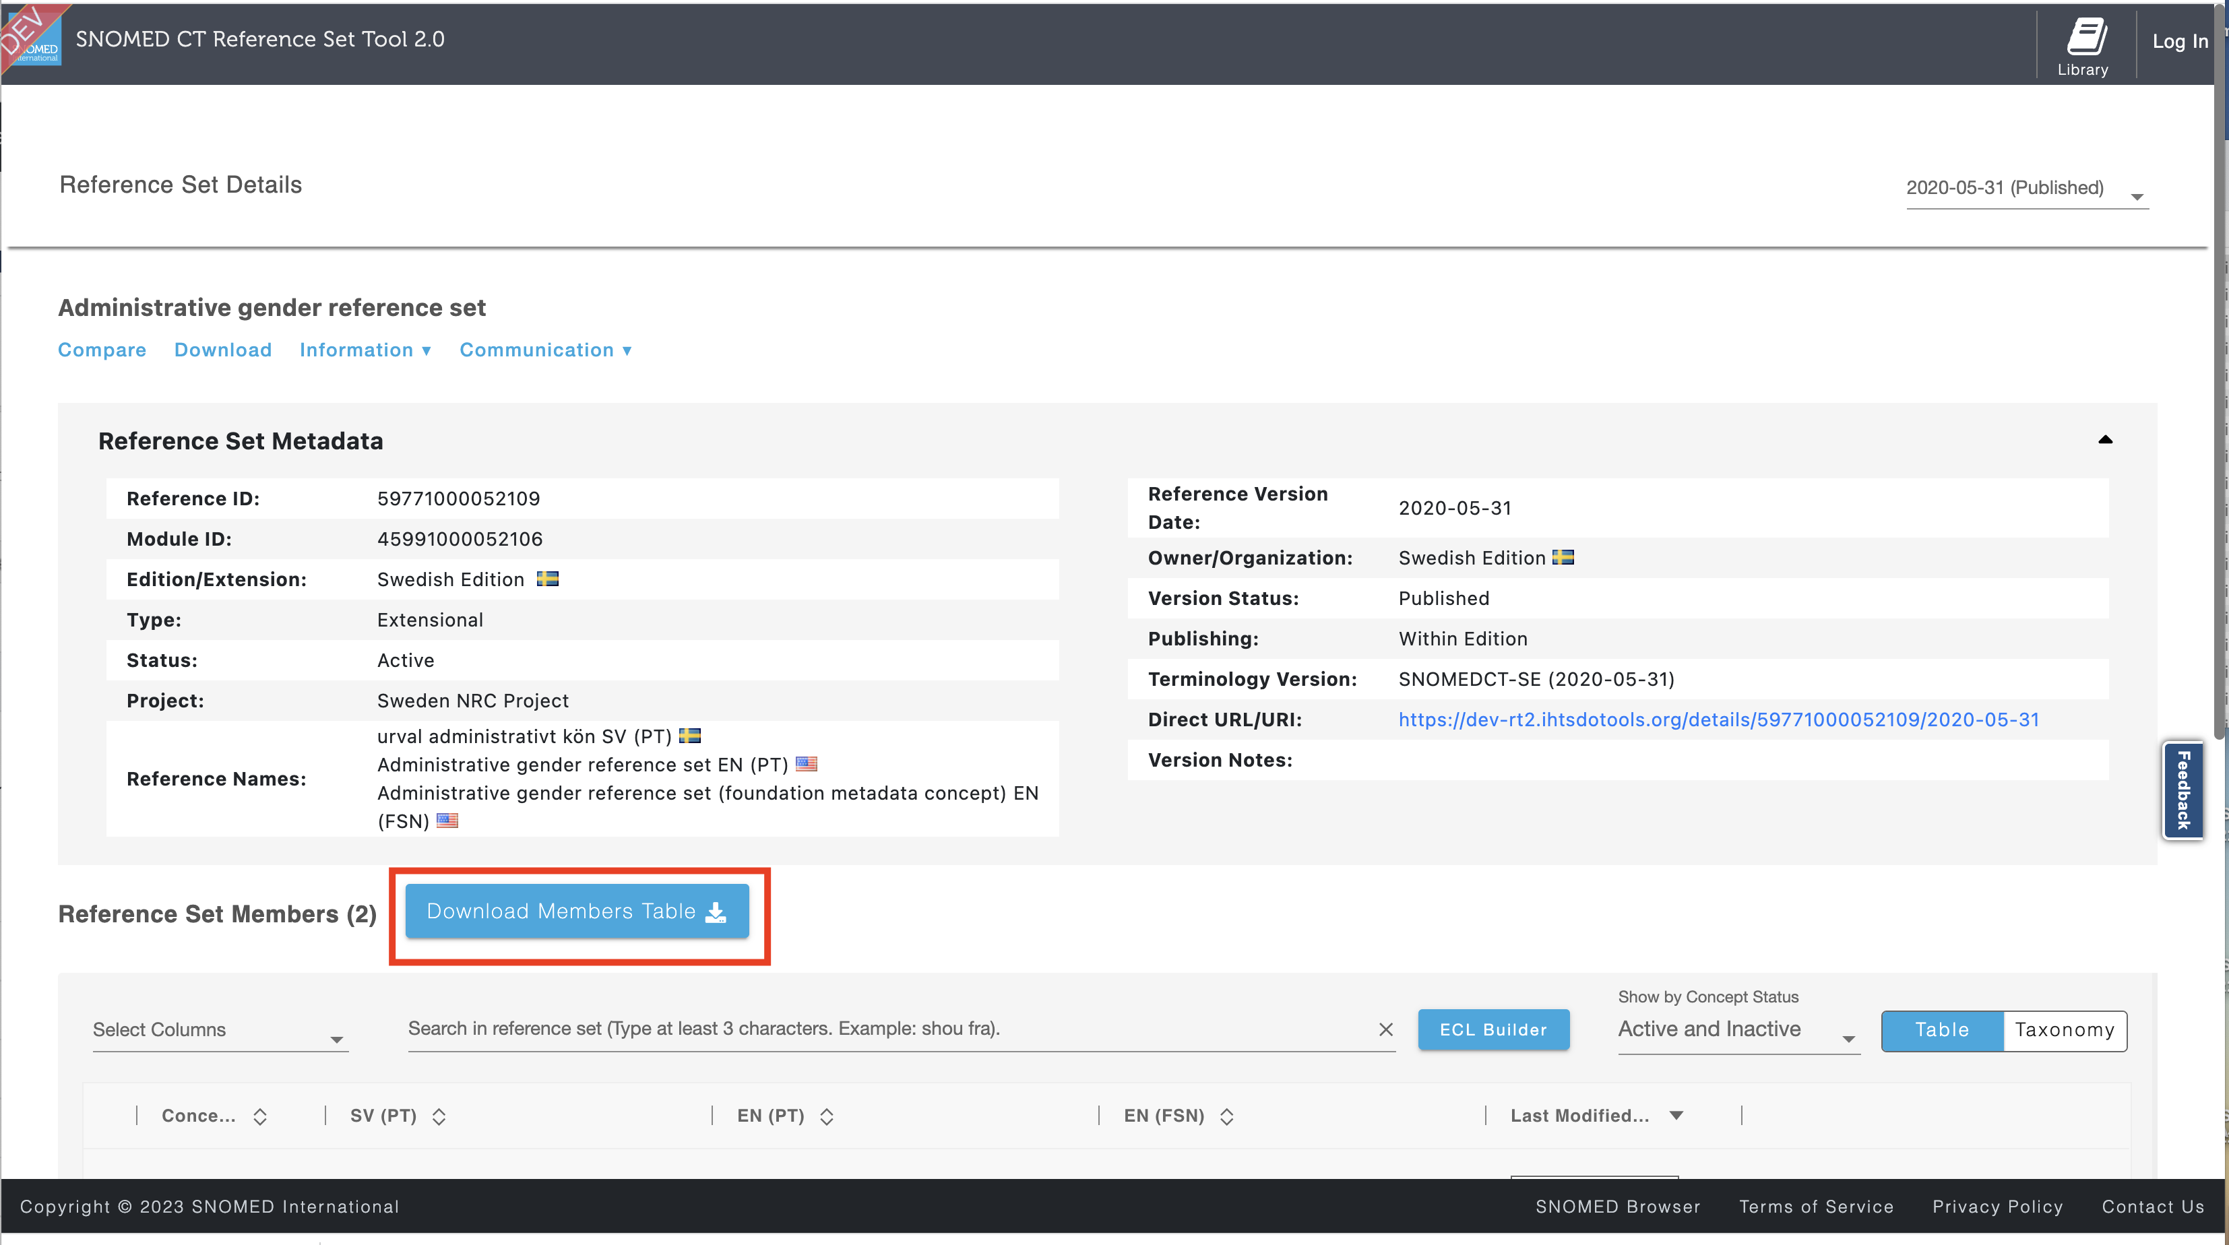
Task: Switch to Table view
Action: coord(1942,1029)
